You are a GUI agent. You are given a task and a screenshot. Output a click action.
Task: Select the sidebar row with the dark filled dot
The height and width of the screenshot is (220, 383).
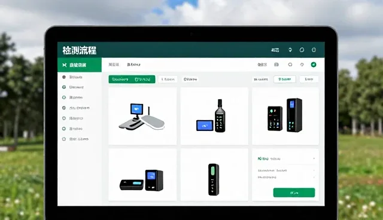[x=80, y=77]
